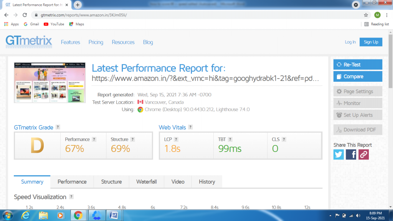Copy the report share link icon
393x221 pixels.
pyautogui.click(x=363, y=155)
